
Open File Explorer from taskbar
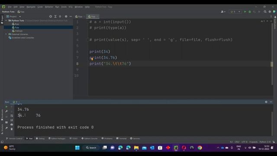point(136,148)
